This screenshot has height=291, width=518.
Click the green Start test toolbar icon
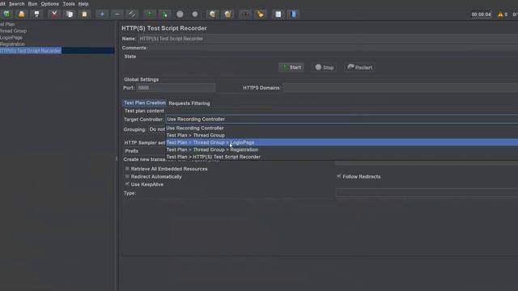pos(150,15)
